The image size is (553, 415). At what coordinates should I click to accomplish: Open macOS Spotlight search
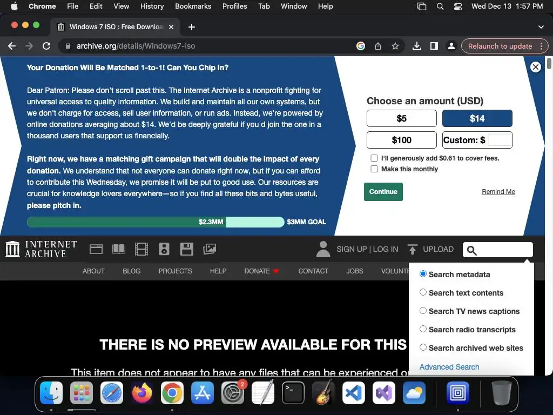pyautogui.click(x=440, y=6)
